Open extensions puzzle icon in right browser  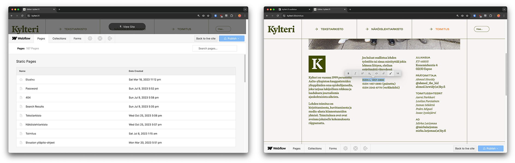tap(491, 16)
